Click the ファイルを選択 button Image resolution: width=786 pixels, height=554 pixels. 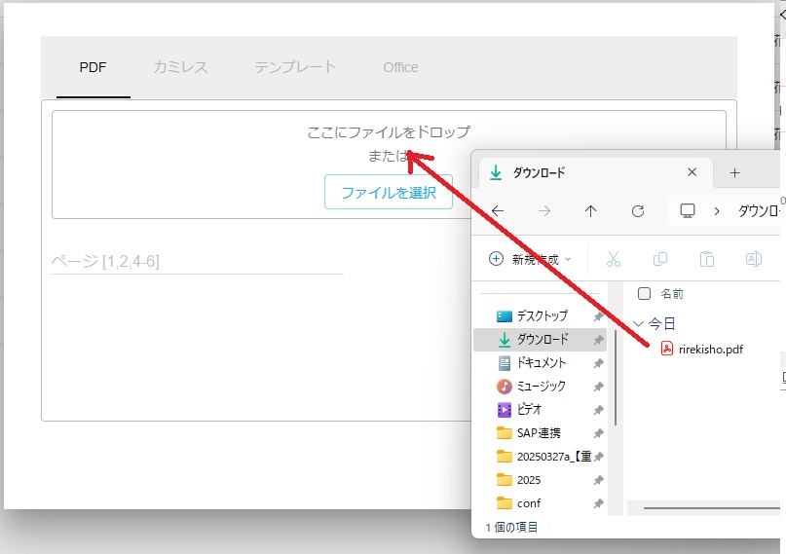[x=388, y=193]
